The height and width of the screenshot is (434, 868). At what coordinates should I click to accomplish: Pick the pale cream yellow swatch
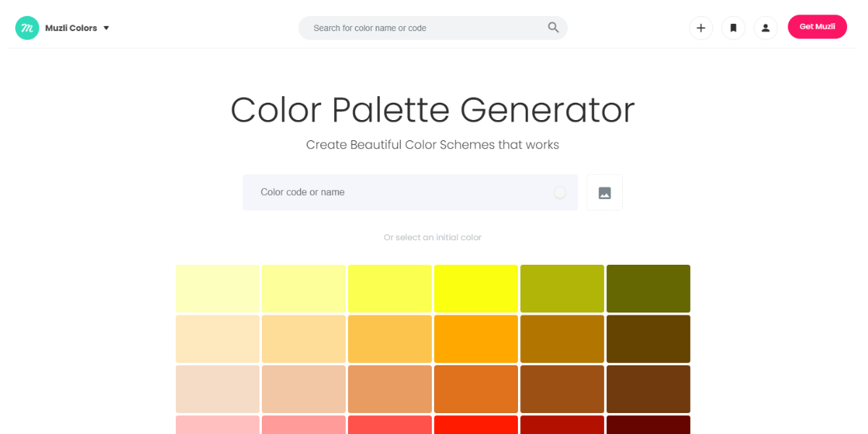pos(217,288)
